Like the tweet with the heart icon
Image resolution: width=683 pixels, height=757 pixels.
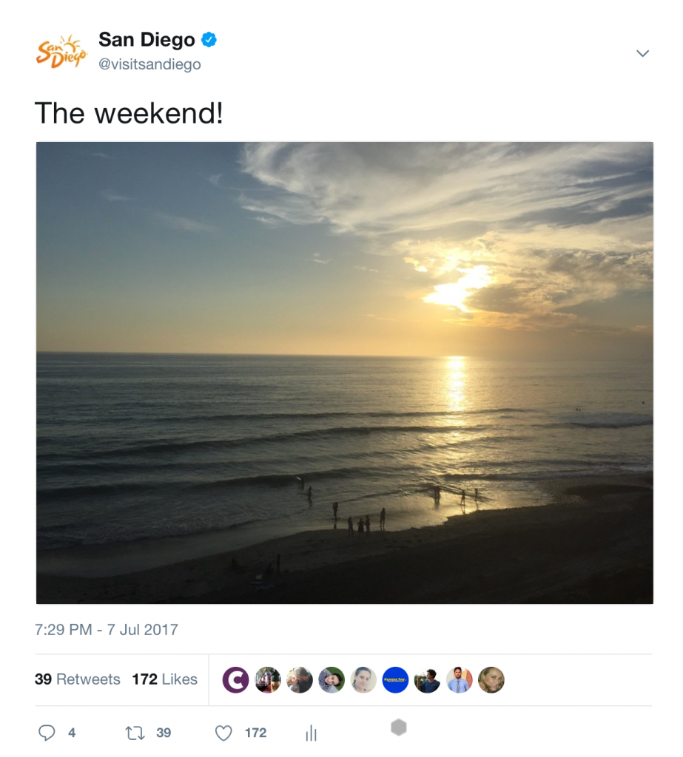point(223,733)
